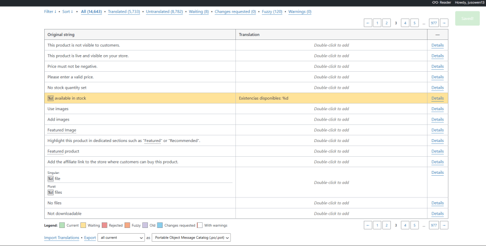Click 'Double-click to add' in 'Not downloadable' row
The height and width of the screenshot is (246, 486).
[x=331, y=214]
